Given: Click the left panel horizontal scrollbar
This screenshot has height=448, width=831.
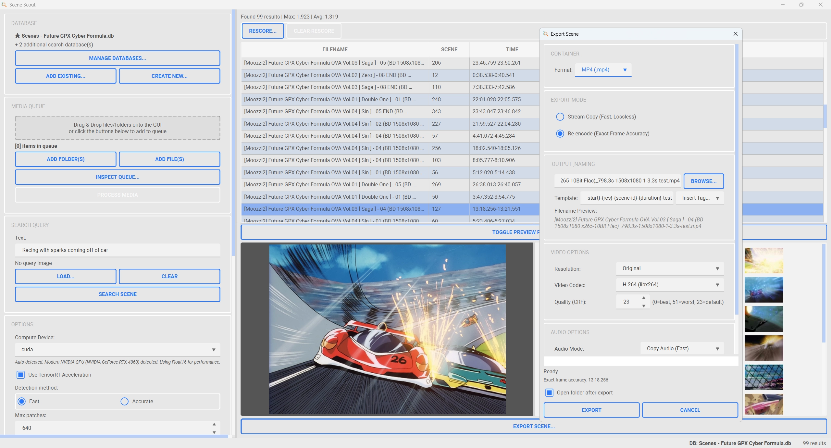Looking at the screenshot, I should coord(114,436).
